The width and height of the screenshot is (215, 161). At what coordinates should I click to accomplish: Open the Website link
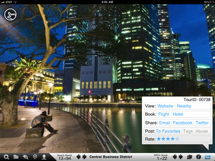tap(165, 106)
